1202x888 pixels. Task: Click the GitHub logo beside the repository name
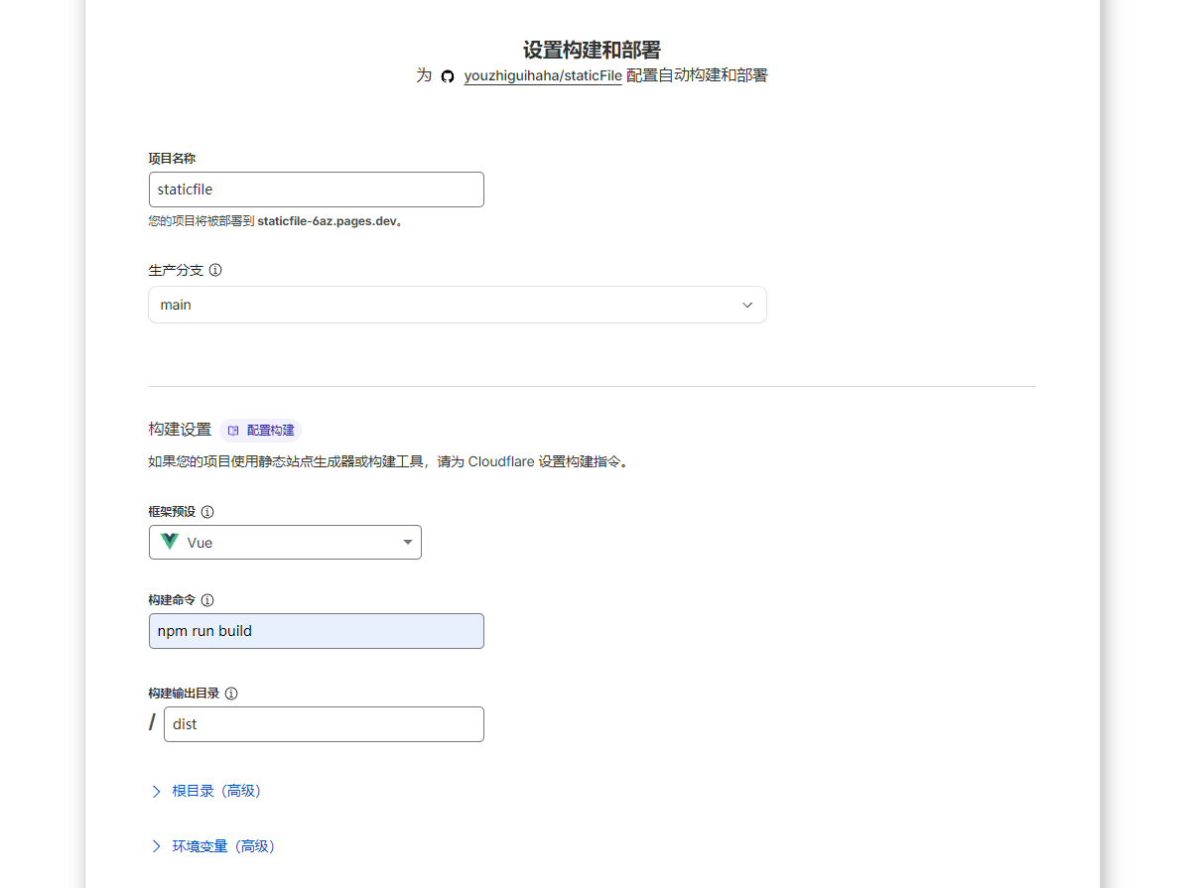pos(448,76)
